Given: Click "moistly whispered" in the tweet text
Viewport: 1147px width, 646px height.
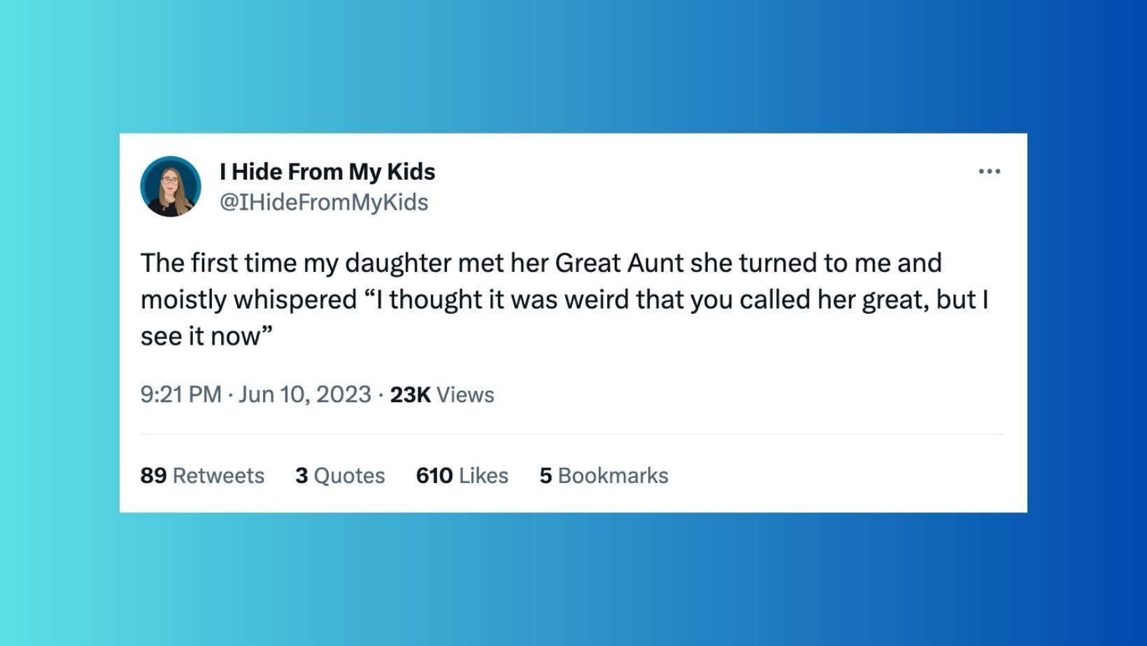Looking at the screenshot, I should (x=248, y=300).
